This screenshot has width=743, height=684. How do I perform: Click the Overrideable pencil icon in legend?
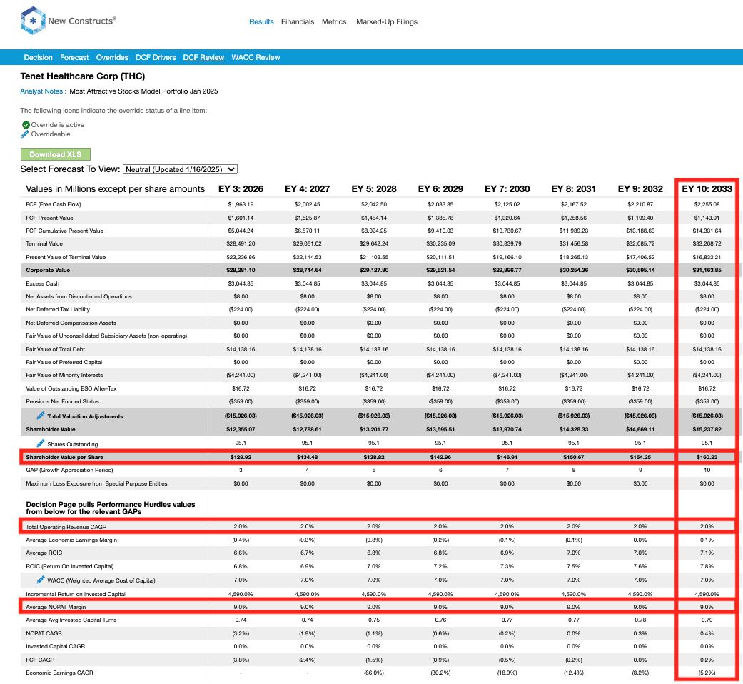pyautogui.click(x=25, y=134)
